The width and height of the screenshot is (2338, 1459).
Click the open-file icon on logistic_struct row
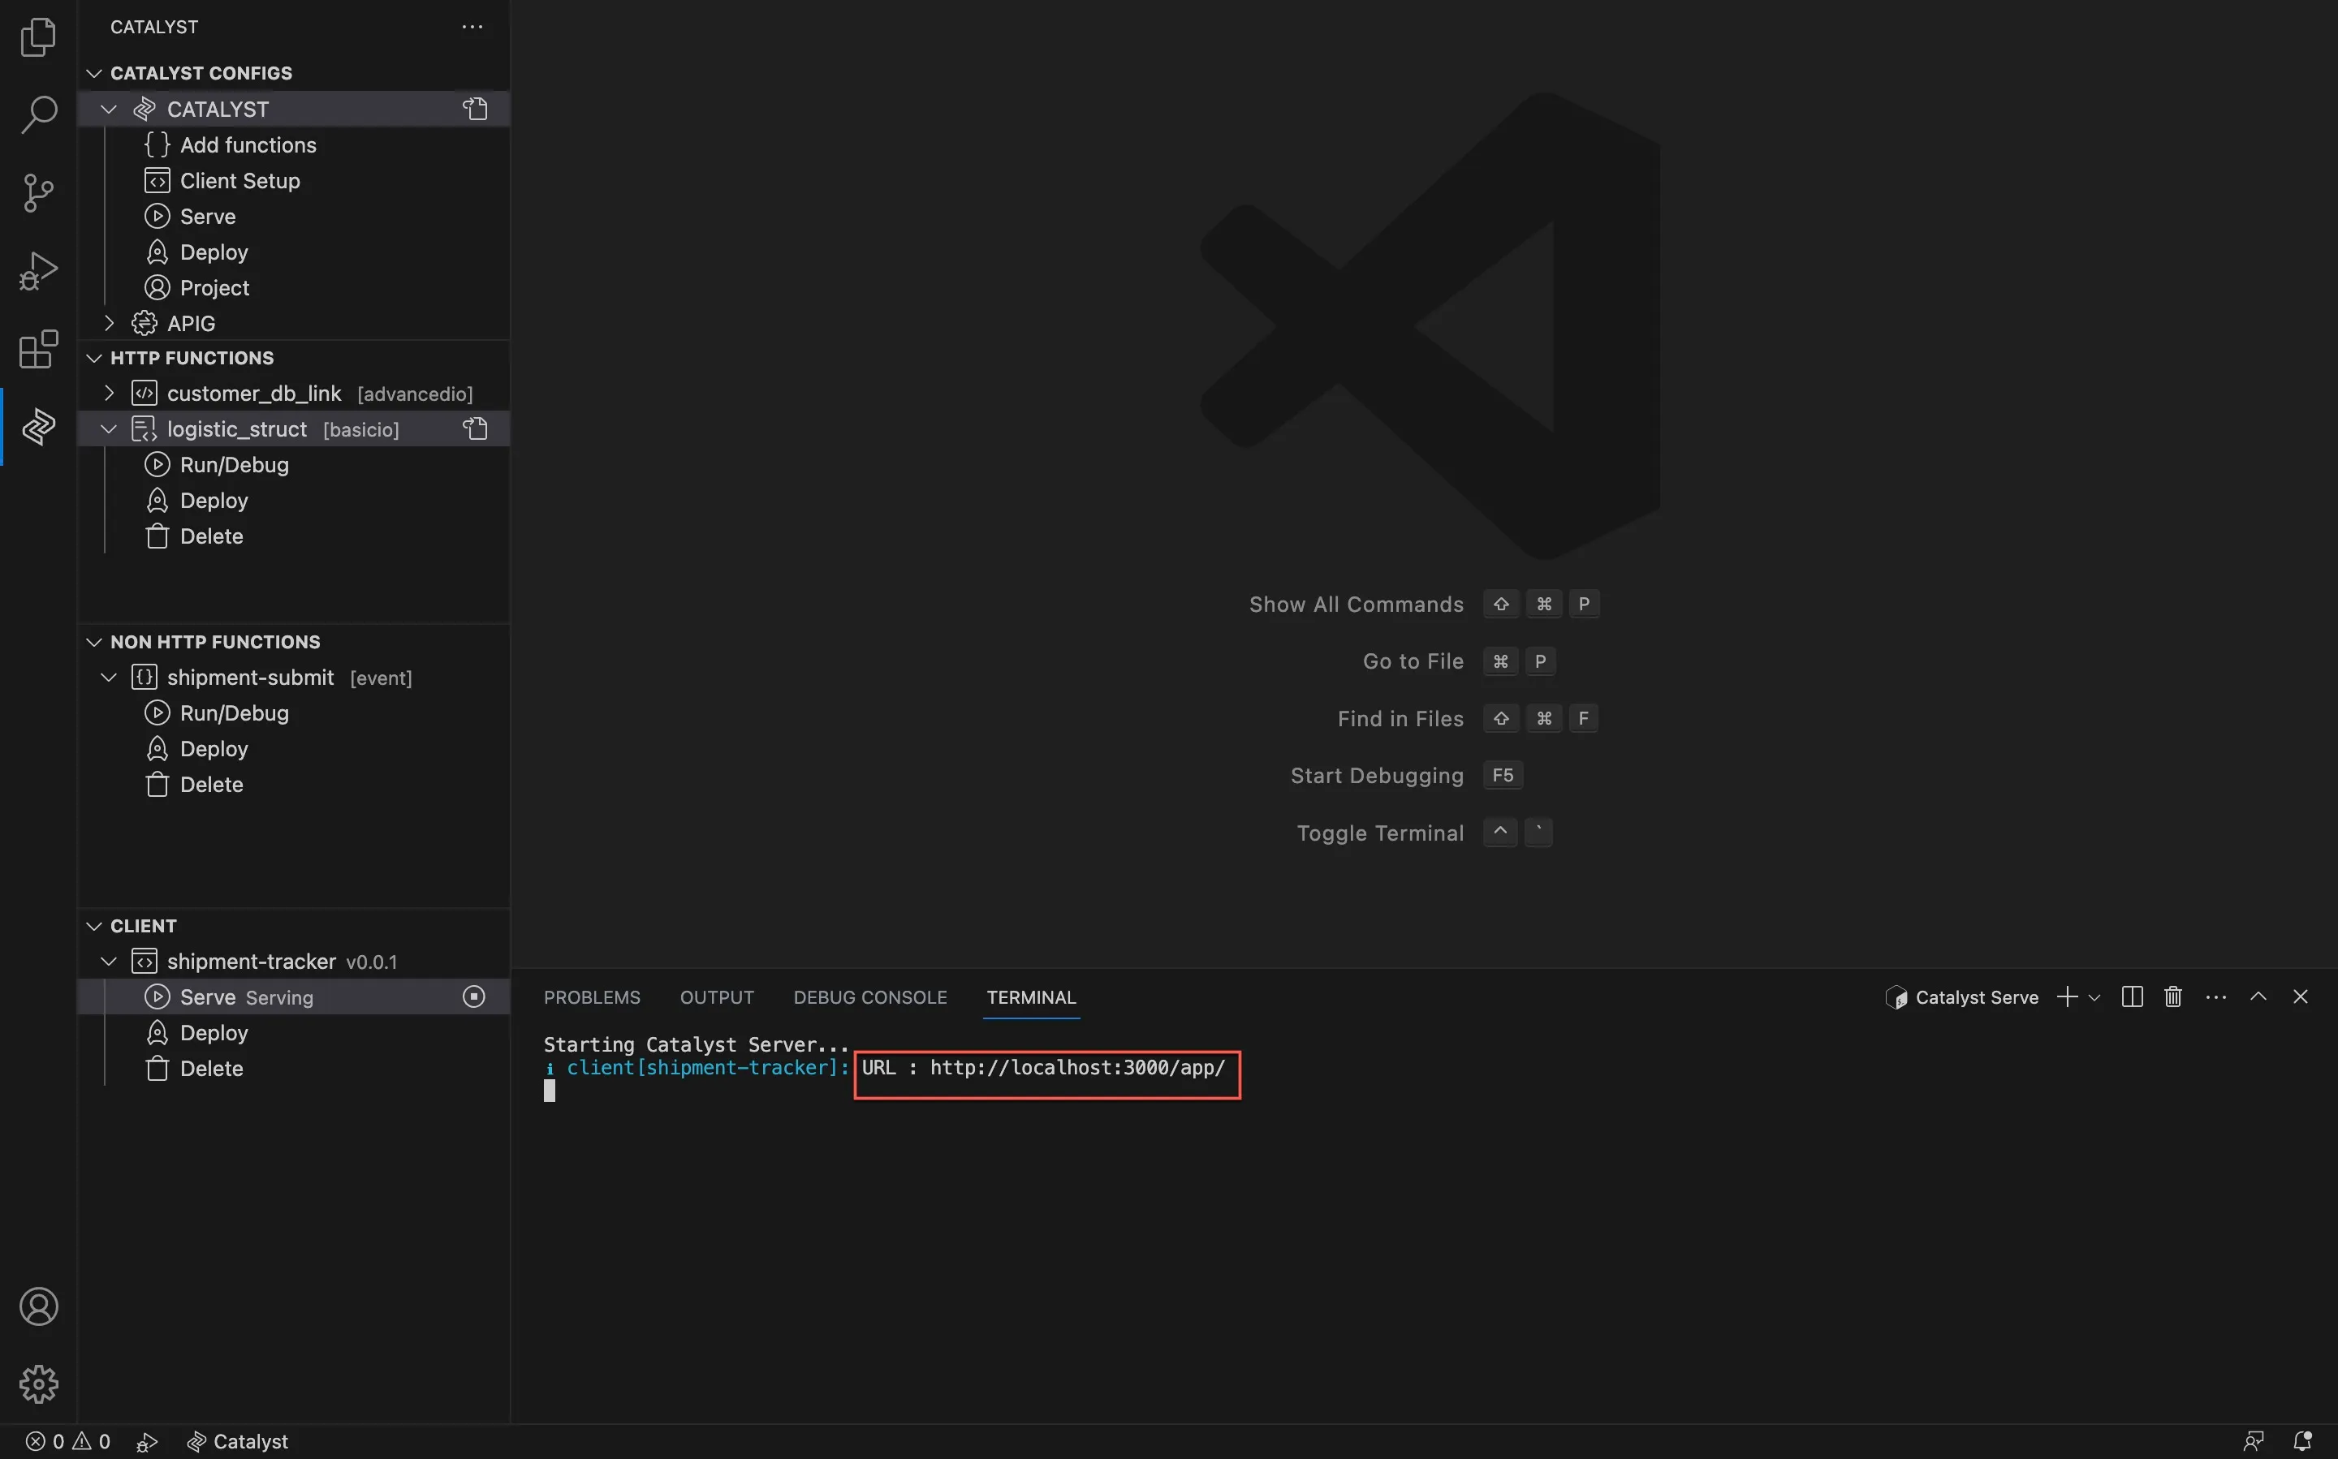point(475,428)
